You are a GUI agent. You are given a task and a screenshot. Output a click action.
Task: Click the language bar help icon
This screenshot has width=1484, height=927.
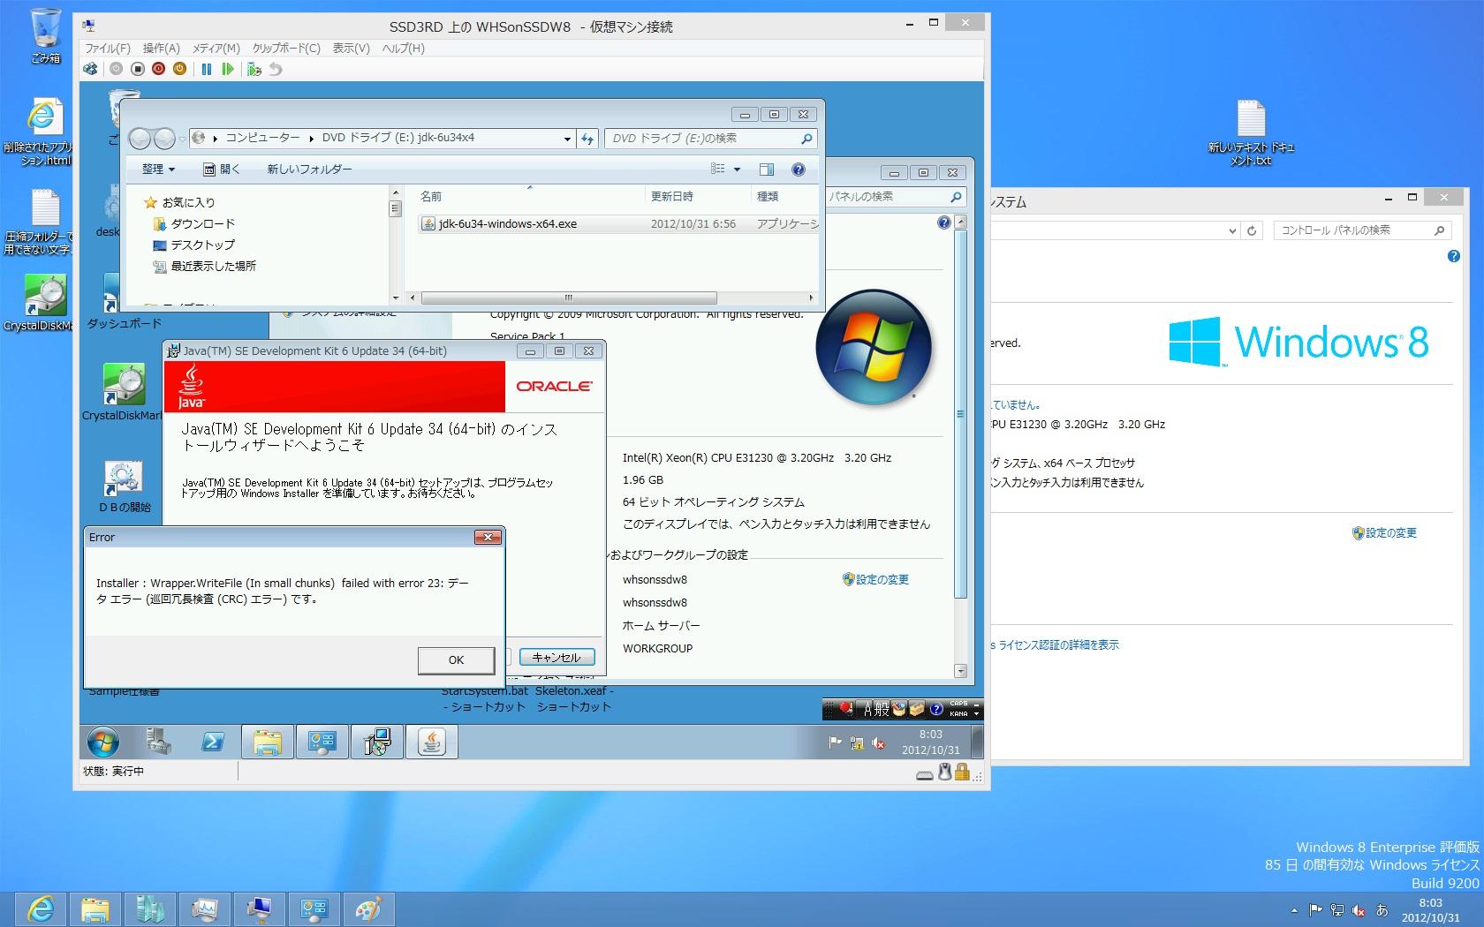coord(936,709)
